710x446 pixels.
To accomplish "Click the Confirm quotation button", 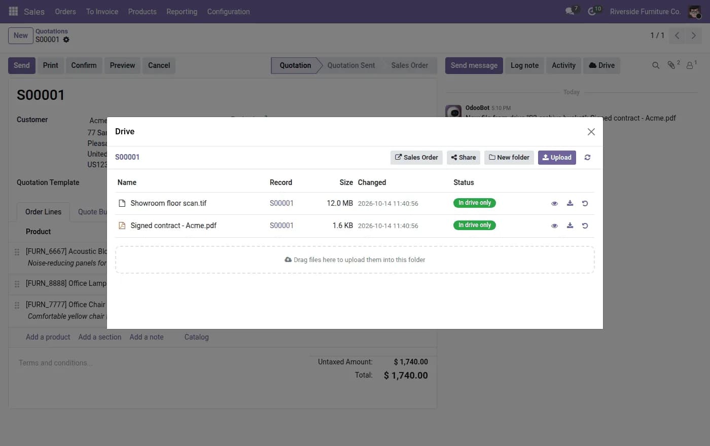I will point(84,65).
